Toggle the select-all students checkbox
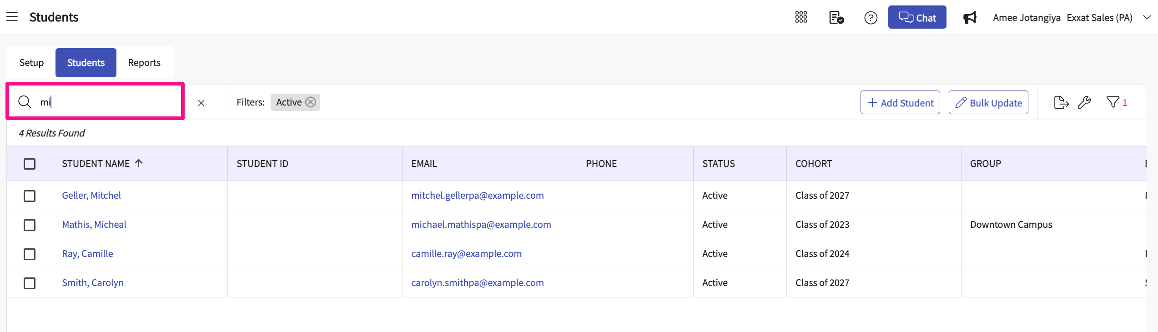This screenshot has height=332, width=1158. pos(30,164)
